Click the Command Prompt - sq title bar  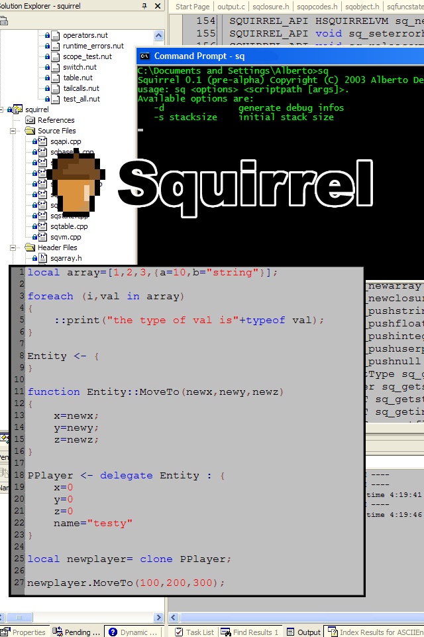pos(280,56)
